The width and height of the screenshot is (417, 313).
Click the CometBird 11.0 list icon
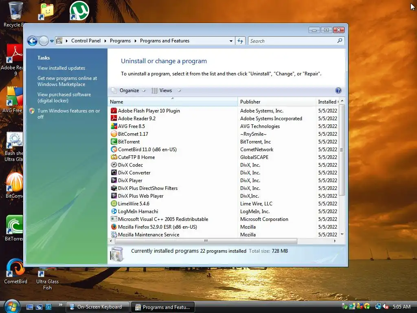coord(114,149)
